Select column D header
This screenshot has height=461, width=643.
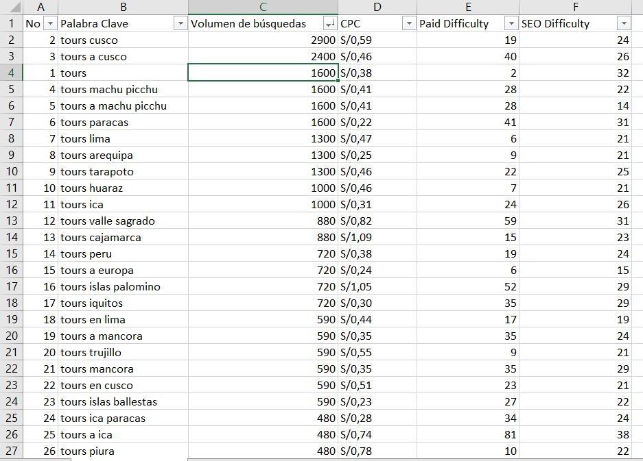(377, 7)
